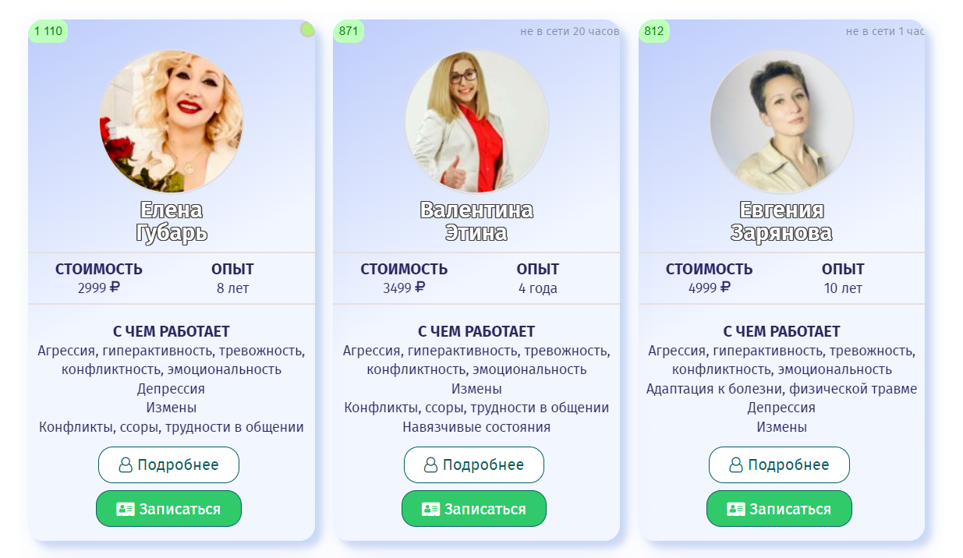Click Валентина Этина's 3499 ₽ price
Viewport: 963px width, 558px height.
coord(404,288)
